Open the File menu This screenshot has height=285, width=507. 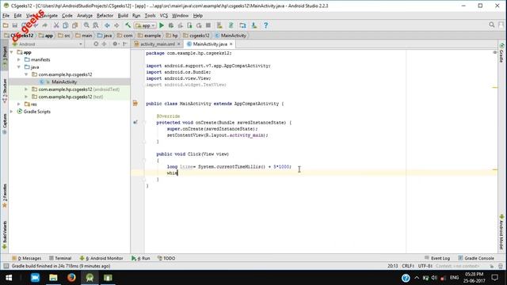pos(6,16)
